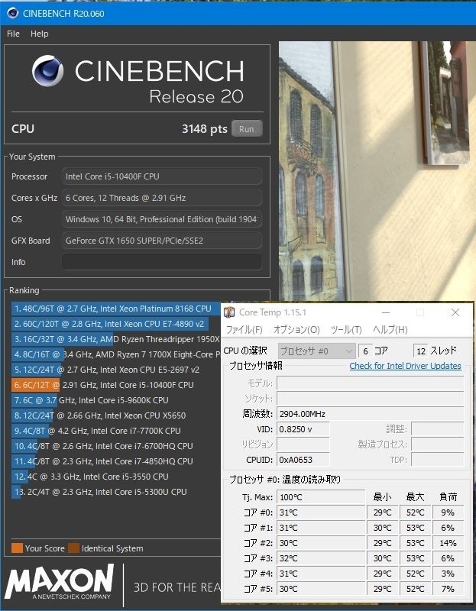Open the File menu in Cinebench
This screenshot has height=611, width=476.
tap(13, 34)
